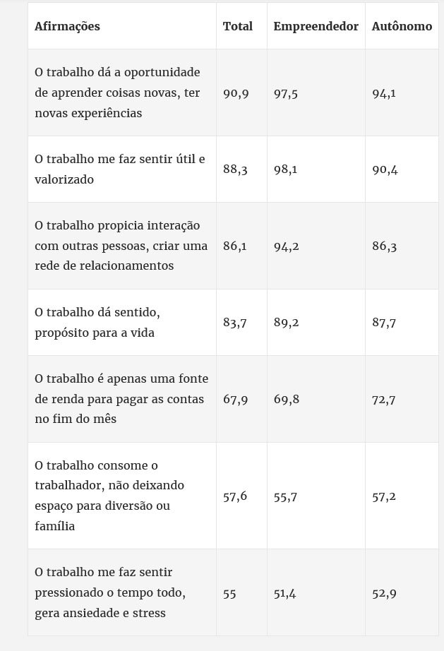Click the 90,9 total value cell
Image resolution: width=444 pixels, height=651 pixels.
pyautogui.click(x=236, y=93)
